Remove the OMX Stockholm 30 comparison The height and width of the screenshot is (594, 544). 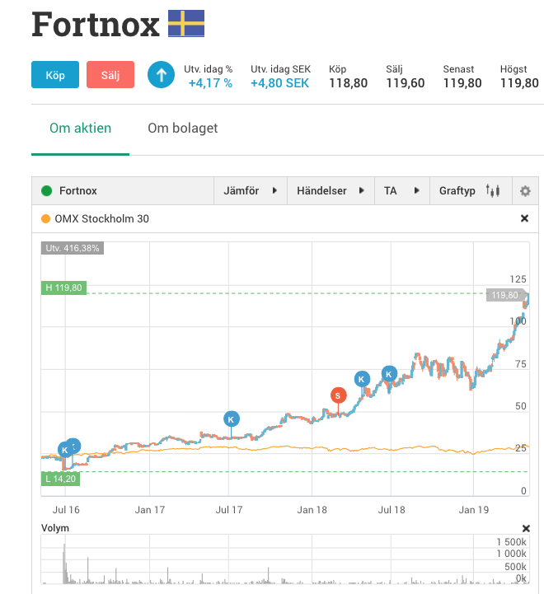tap(525, 218)
